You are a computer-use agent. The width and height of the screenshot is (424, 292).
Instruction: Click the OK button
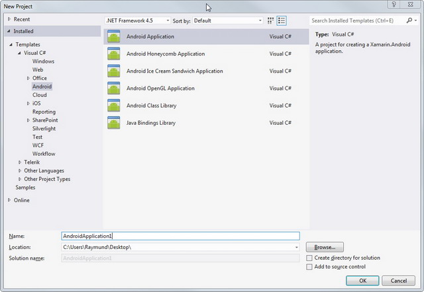(362, 281)
